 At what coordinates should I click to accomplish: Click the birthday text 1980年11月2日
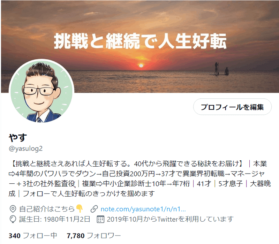click(67, 219)
